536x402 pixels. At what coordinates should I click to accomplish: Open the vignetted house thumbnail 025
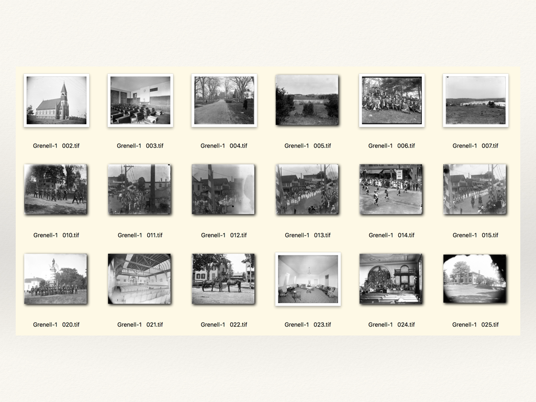pyautogui.click(x=475, y=279)
